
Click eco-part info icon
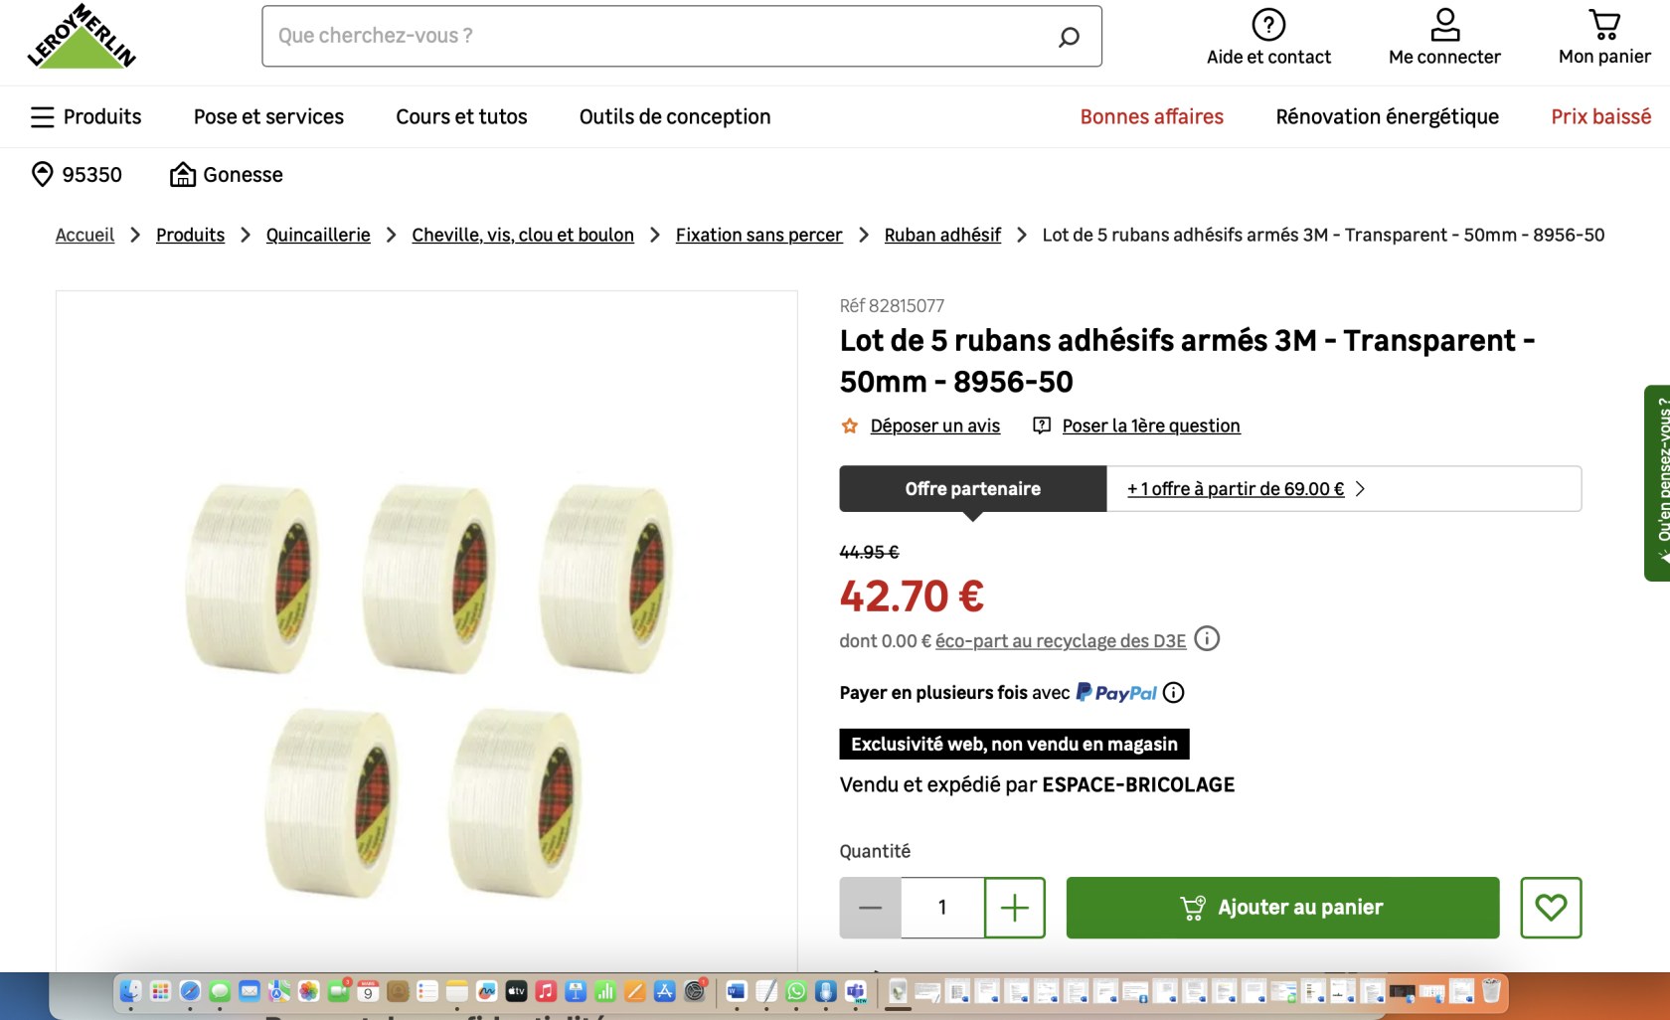(x=1207, y=638)
